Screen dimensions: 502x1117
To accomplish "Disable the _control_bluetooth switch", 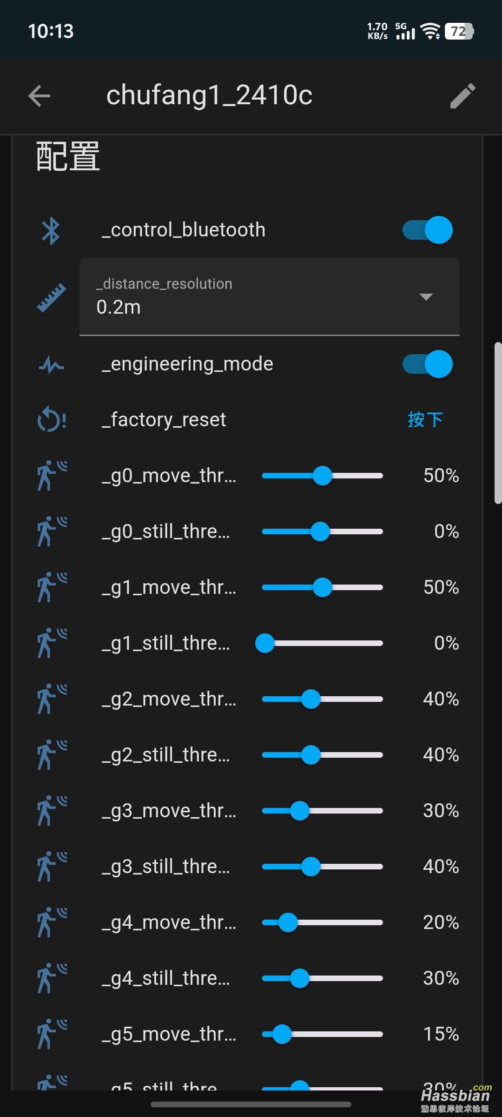I will tap(428, 230).
